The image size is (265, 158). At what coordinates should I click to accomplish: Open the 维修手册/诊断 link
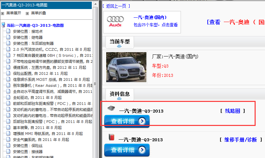(241, 140)
